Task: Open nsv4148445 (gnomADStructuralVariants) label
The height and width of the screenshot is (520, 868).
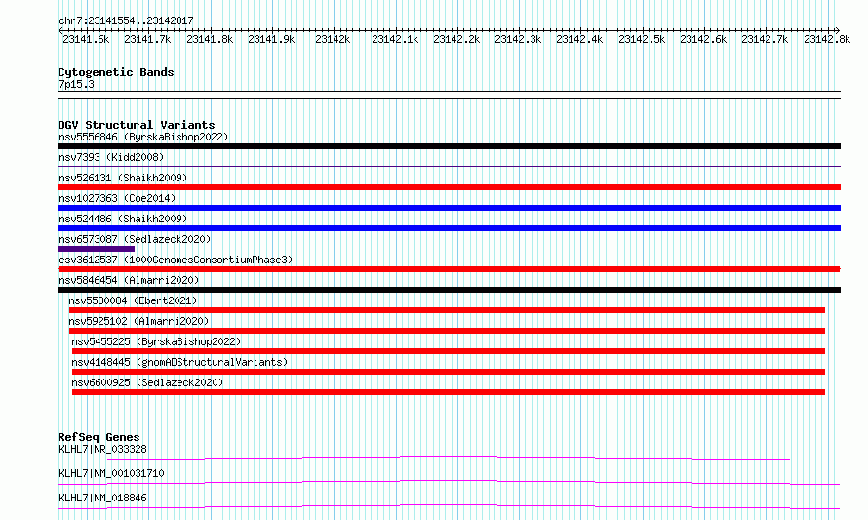Action: click(179, 362)
